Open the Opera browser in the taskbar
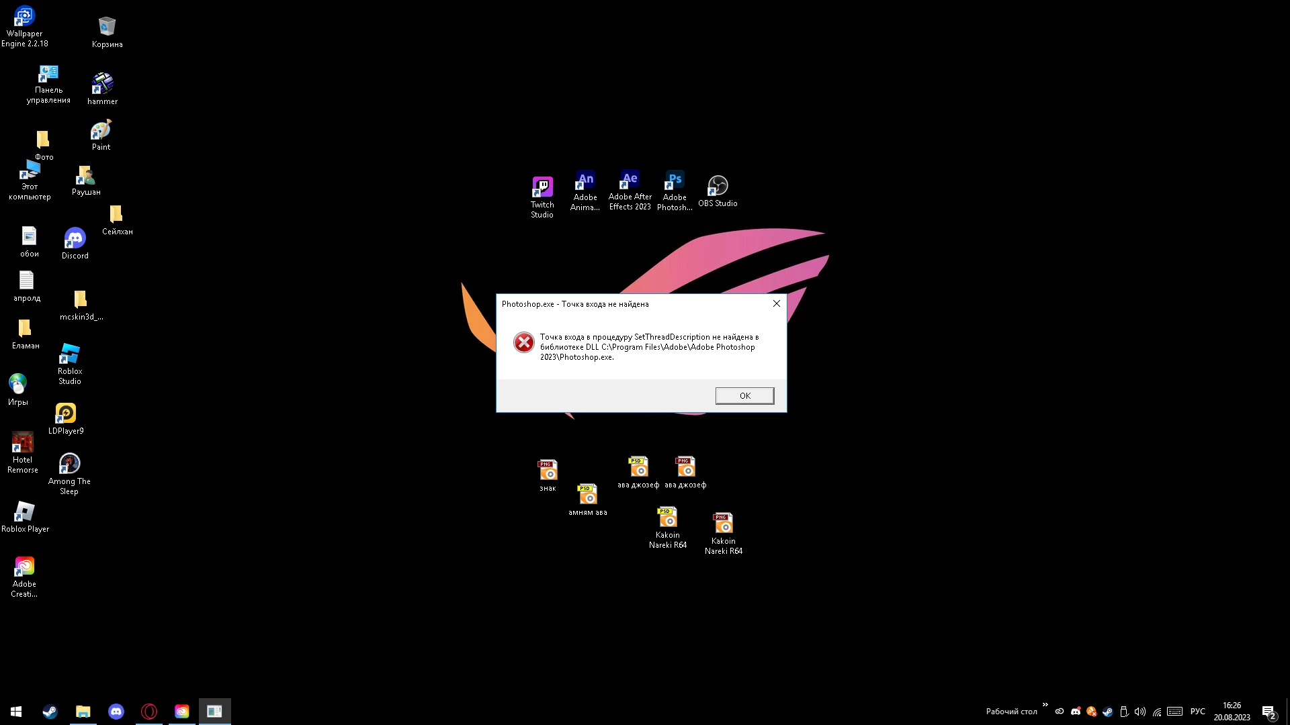The image size is (1290, 725). 149,712
